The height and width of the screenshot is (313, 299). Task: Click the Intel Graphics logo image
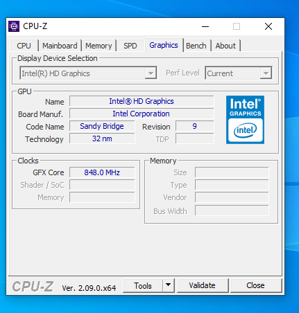click(245, 120)
